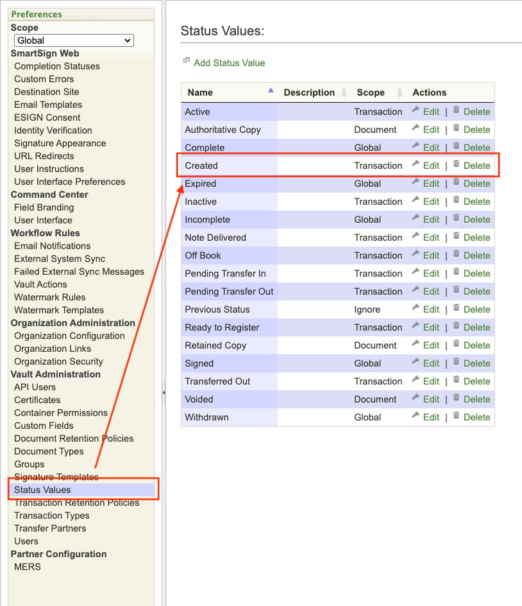Click popup icon beside Add Status Value
The width and height of the screenshot is (522, 606).
(x=187, y=60)
